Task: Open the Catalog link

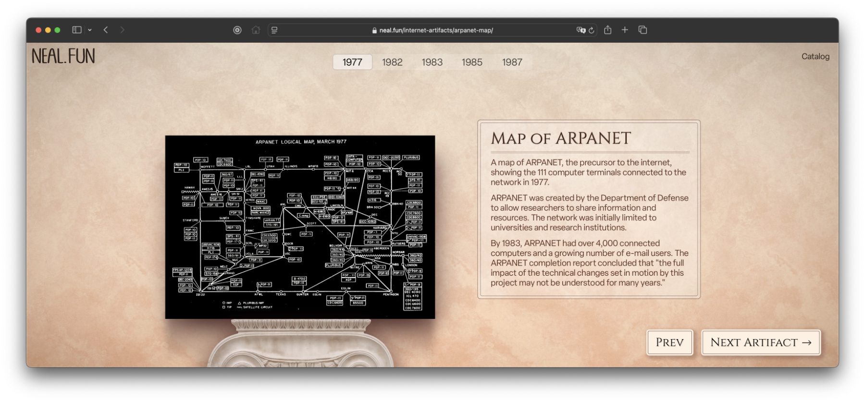Action: (x=815, y=56)
